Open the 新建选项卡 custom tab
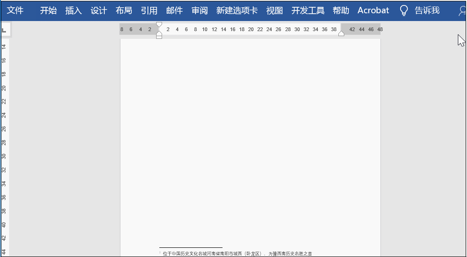The width and height of the screenshot is (467, 257). coord(237,11)
